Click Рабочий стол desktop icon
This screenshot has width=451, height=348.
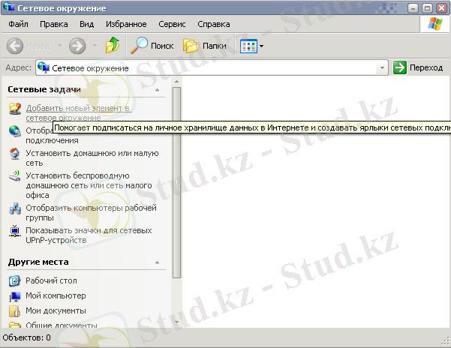14,280
